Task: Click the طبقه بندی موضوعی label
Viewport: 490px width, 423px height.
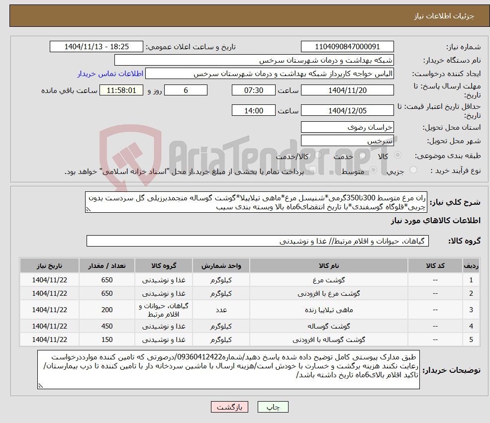Action: coord(448,156)
